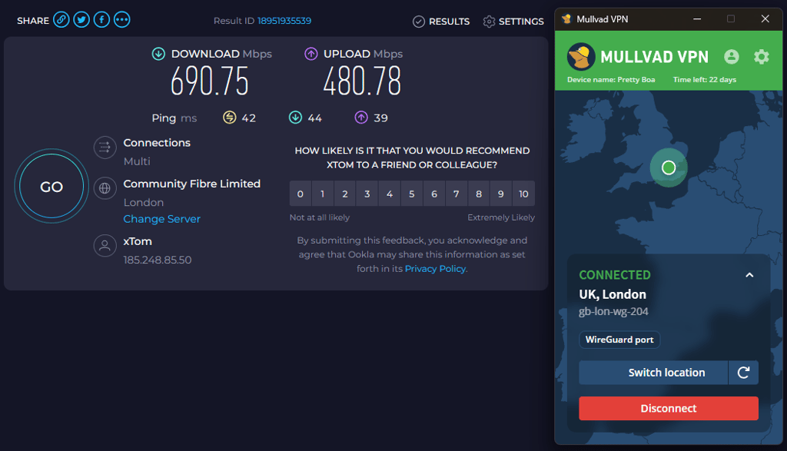
Task: Minimize the Mullvad VPN window
Action: pos(697,19)
